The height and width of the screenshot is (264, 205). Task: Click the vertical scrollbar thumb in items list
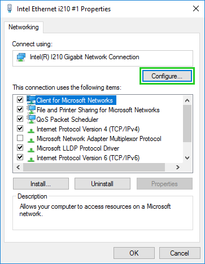click(187, 124)
